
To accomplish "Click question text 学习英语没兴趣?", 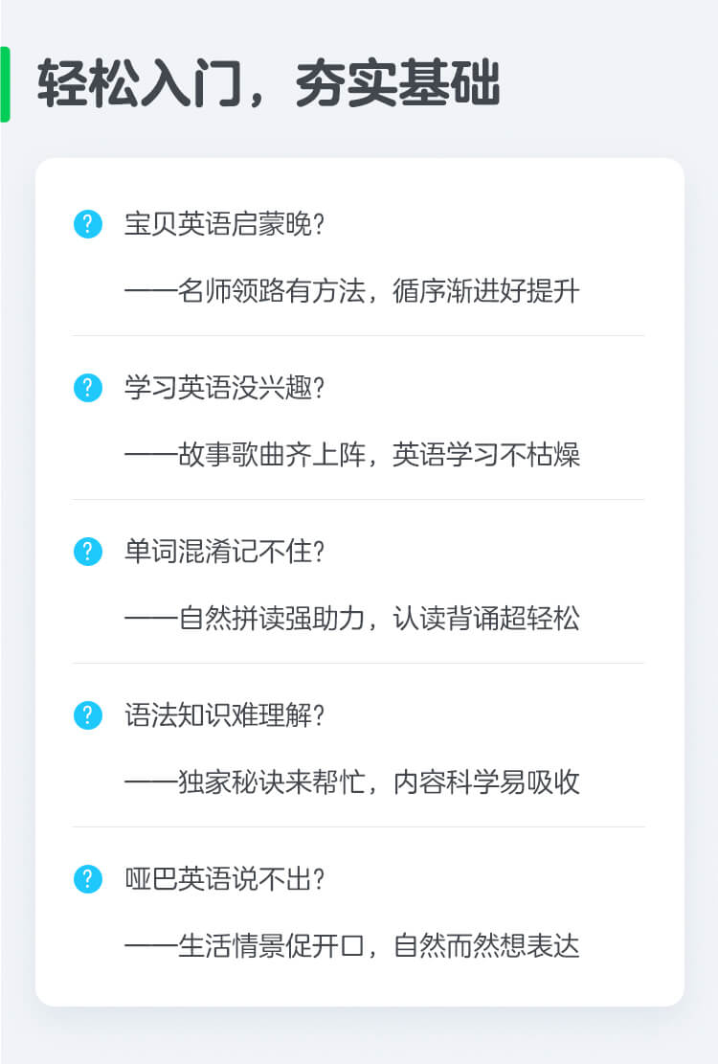I will tap(224, 388).
